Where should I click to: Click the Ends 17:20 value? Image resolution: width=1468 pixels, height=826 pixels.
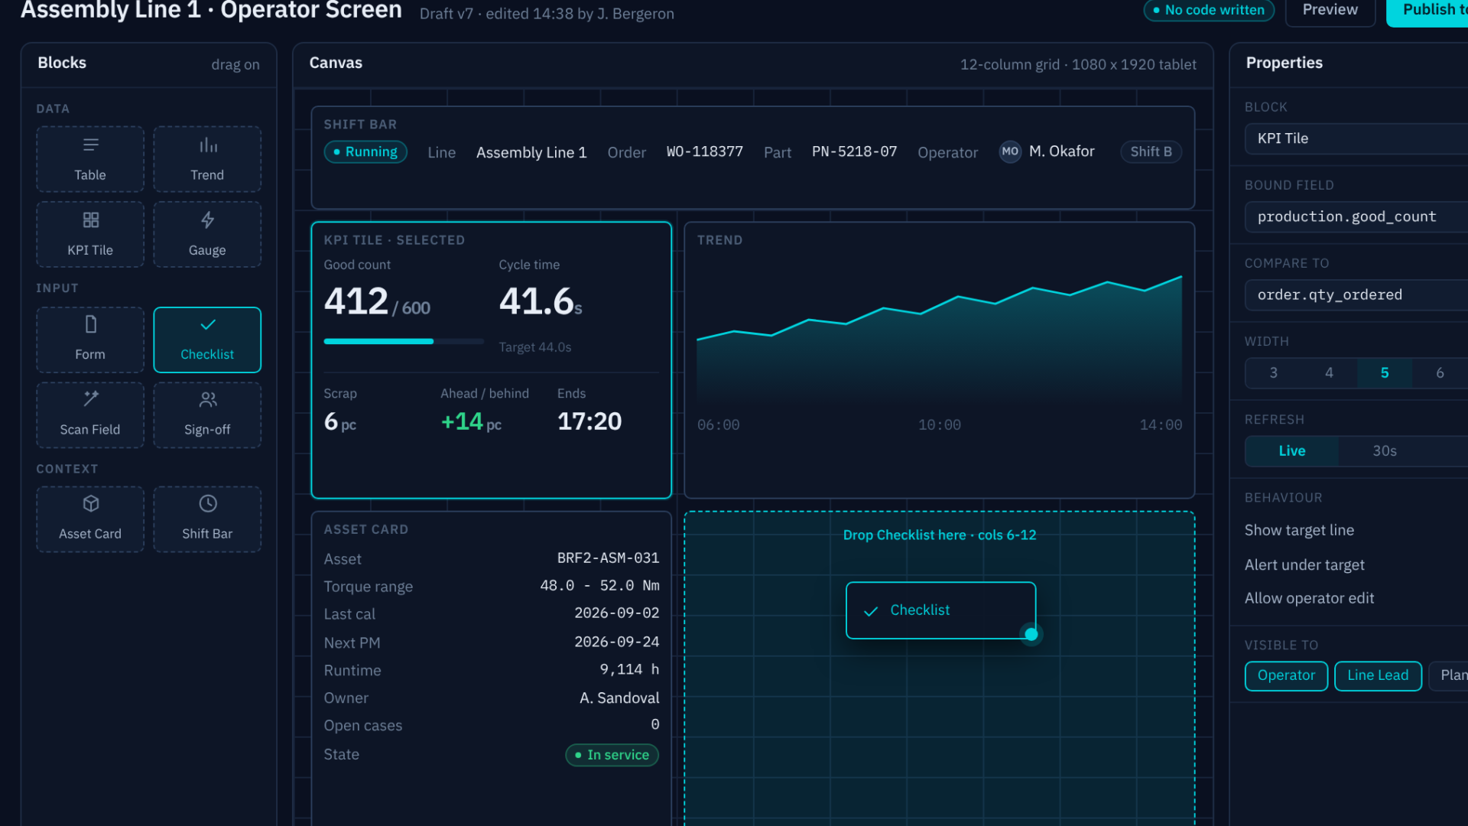click(589, 421)
